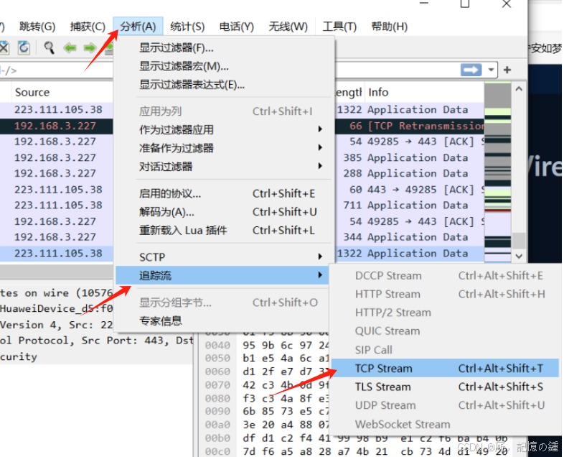
Task: Expand the SCTP submenu
Action: [x=224, y=257]
